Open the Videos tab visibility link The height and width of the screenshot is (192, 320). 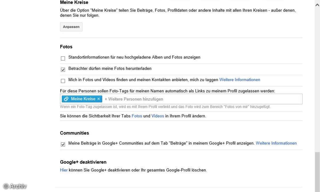pyautogui.click(x=158, y=116)
